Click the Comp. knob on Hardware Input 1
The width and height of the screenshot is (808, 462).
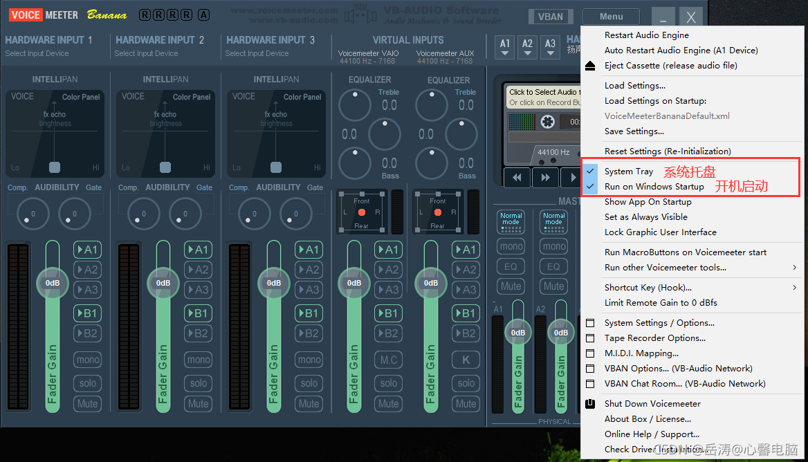tap(33, 214)
